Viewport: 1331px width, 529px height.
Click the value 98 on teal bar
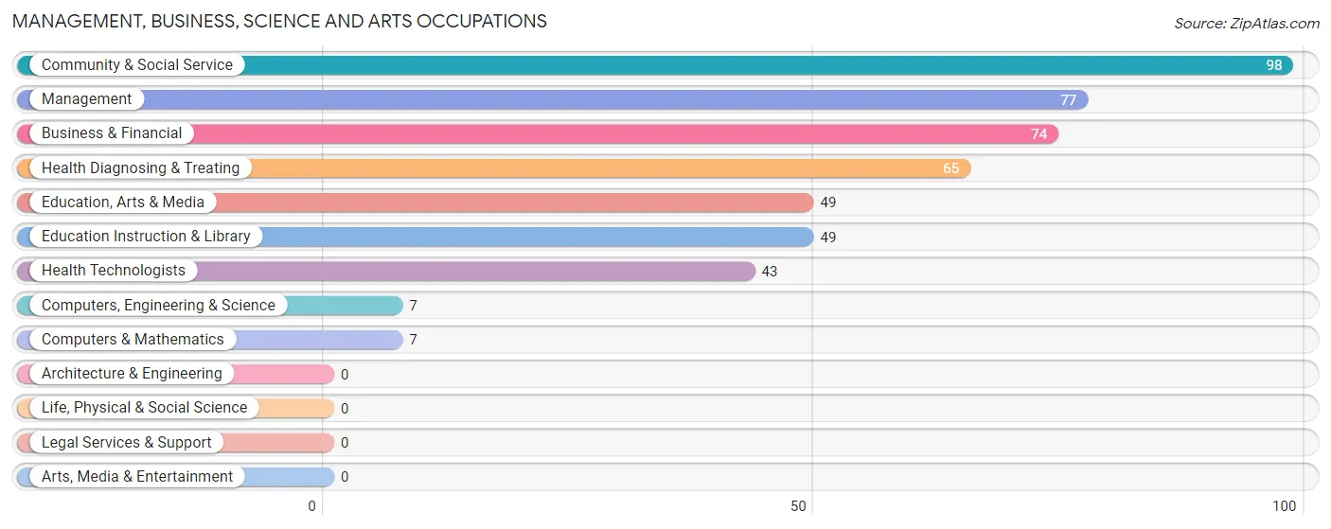pos(1274,65)
